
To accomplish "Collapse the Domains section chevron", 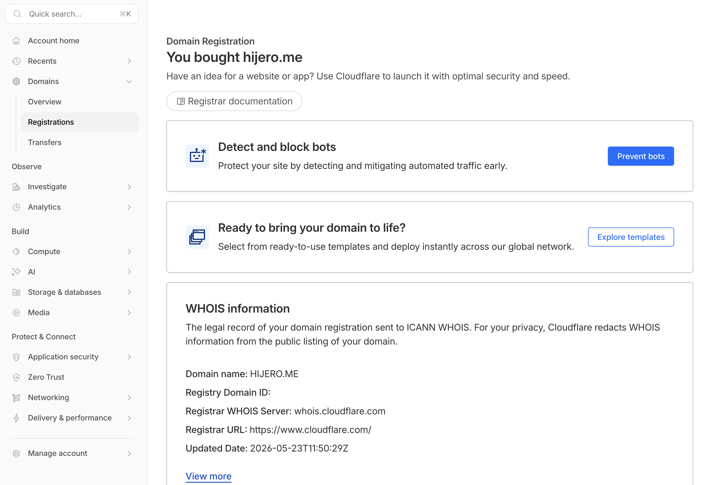I will pos(129,81).
